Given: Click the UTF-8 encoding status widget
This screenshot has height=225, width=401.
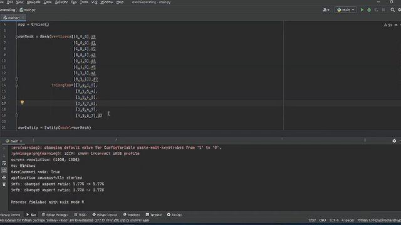Looking at the screenshot, I should [x=334, y=220].
